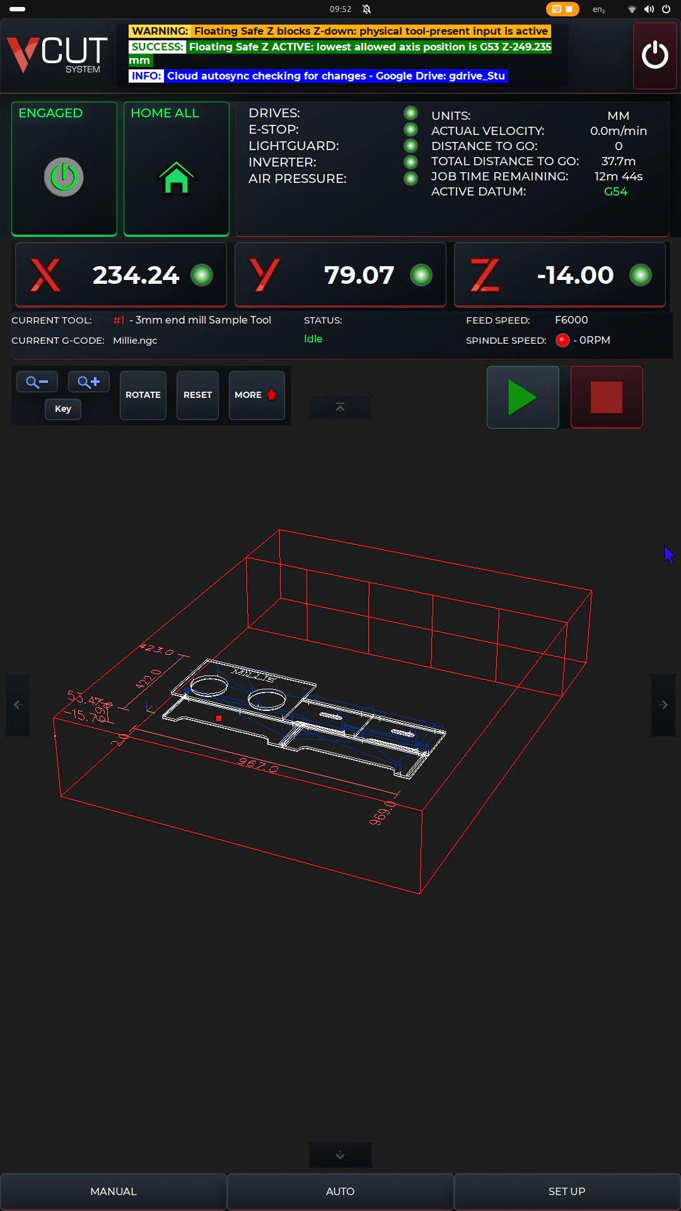Click the Wi-Fi icon in top bar
This screenshot has height=1211, width=681.
pos(632,9)
